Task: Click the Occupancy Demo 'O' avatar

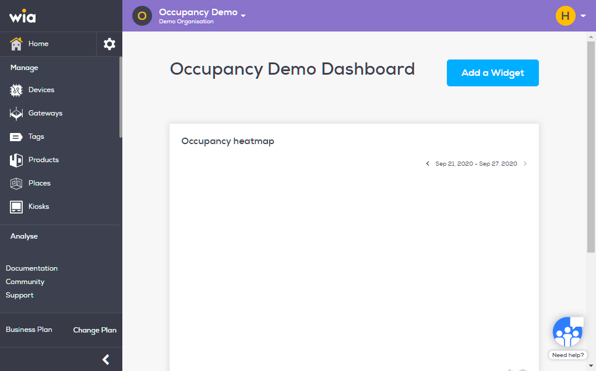Action: [x=142, y=16]
